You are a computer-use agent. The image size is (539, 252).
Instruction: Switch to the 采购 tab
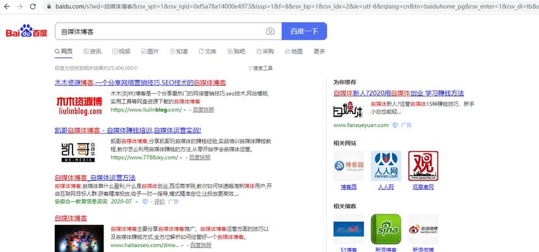pyautogui.click(x=265, y=52)
